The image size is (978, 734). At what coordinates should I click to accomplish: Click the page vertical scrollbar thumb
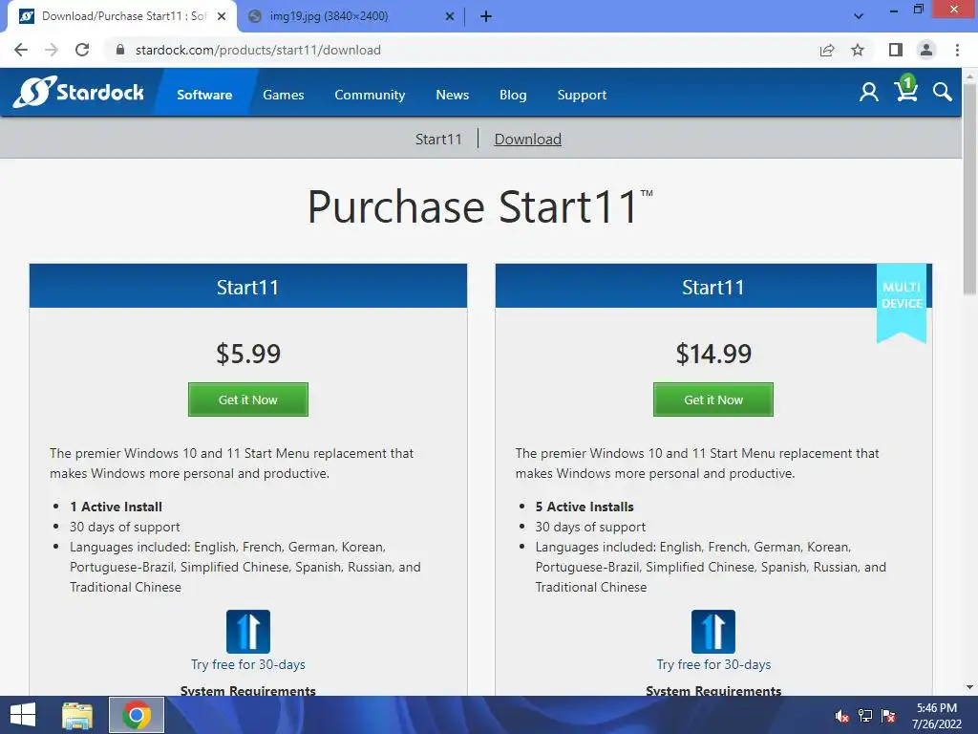point(970,187)
